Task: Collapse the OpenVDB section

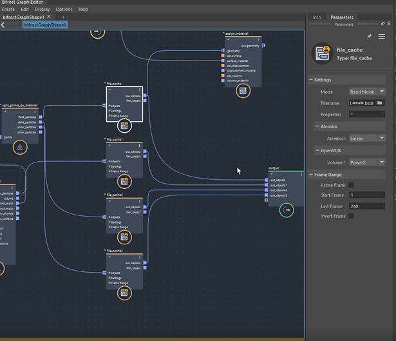Action: pyautogui.click(x=317, y=150)
